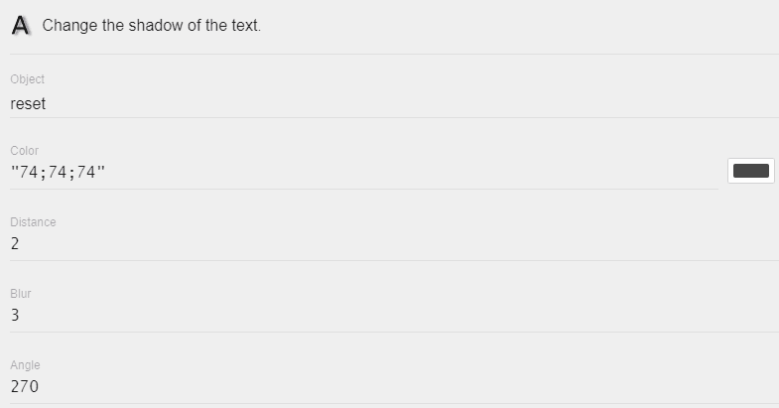This screenshot has height=408, width=779.
Task: Click the word "reset" in the Object field
Action: (28, 103)
